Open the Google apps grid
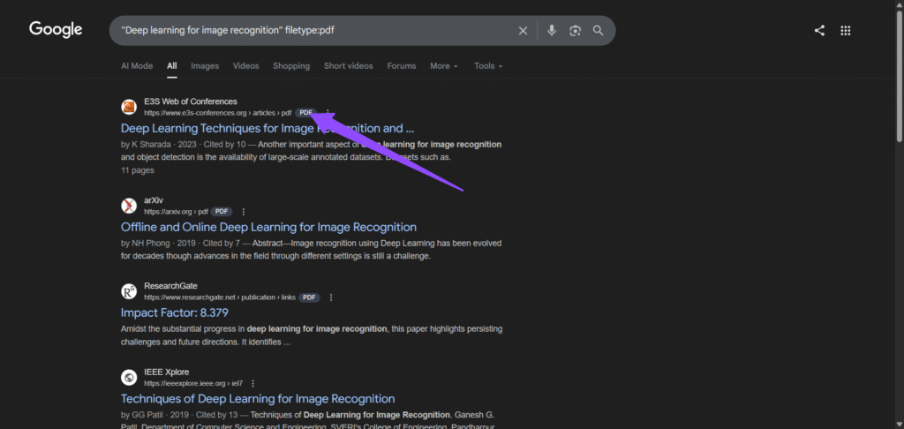The height and width of the screenshot is (429, 904). coord(845,31)
